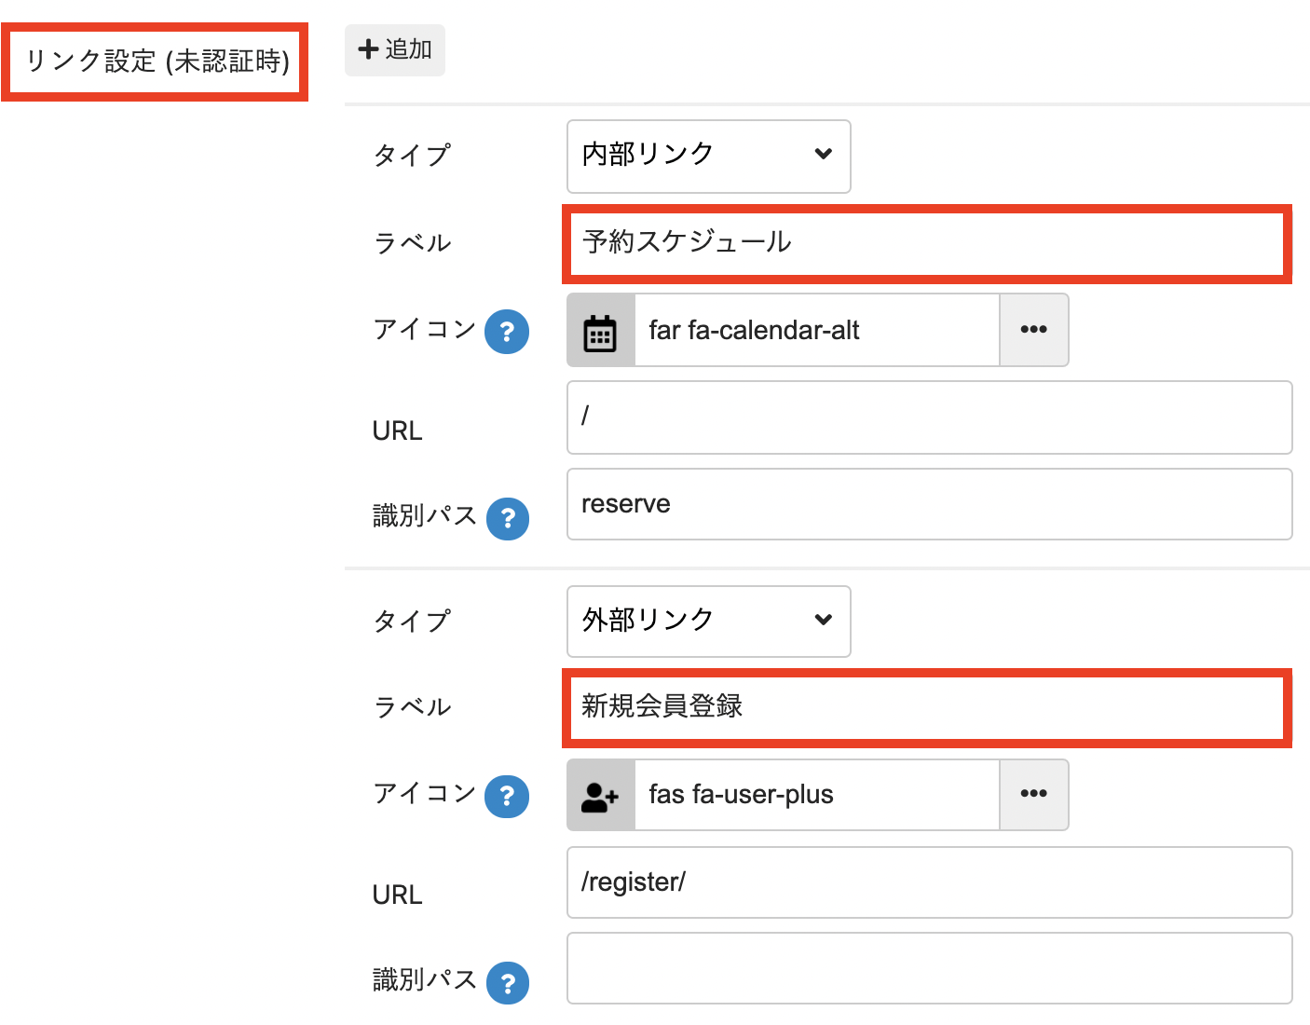Click the 追加 button with plus icon

(394, 50)
